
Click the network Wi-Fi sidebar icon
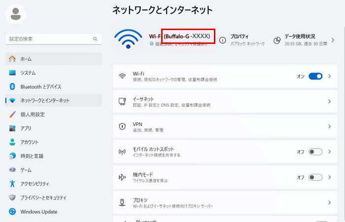tap(12, 101)
